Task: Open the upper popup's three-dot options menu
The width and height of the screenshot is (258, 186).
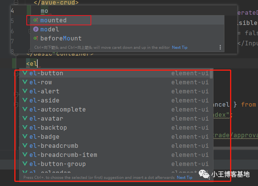Action: (x=220, y=48)
